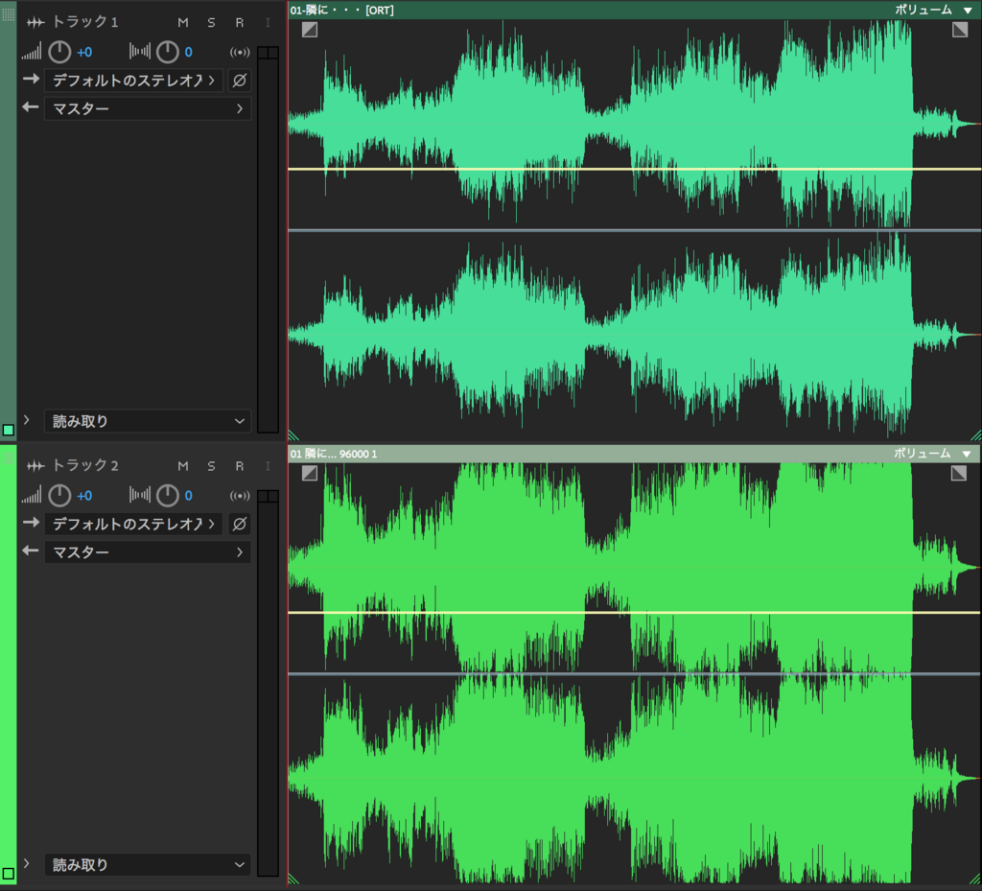Click Track 1 drag grip at top left
The height and width of the screenshot is (891, 982).
coord(8,13)
